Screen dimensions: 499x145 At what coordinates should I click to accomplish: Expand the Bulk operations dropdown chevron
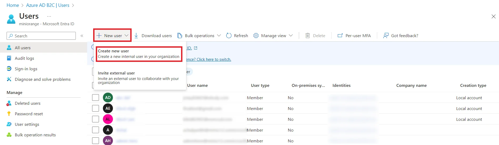(219, 36)
